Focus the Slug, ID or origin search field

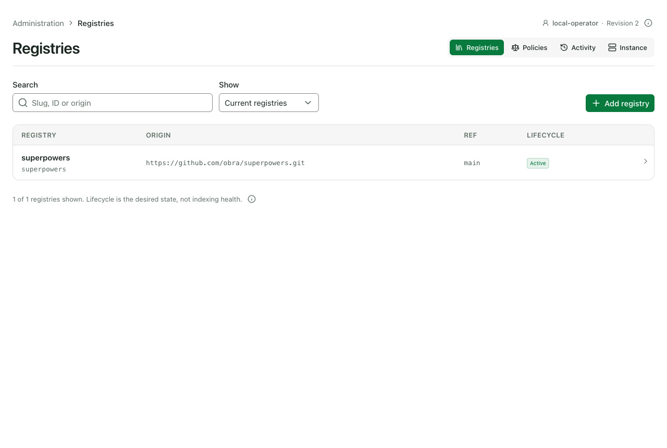coord(113,103)
